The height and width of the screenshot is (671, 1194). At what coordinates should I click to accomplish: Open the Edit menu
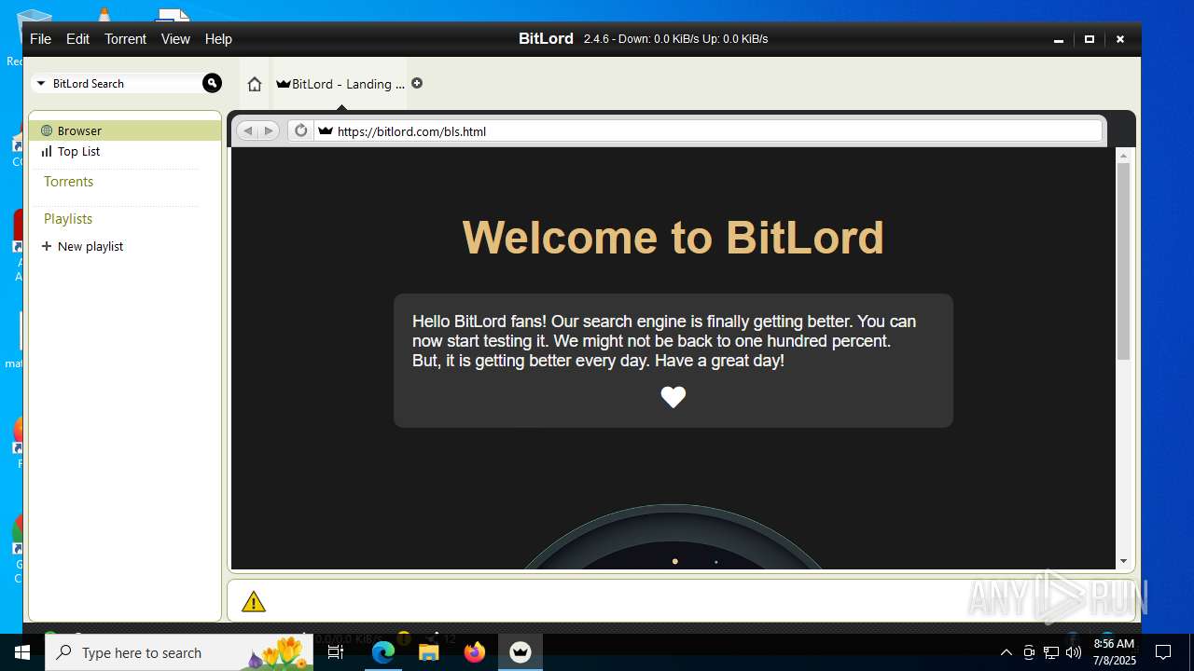(77, 39)
